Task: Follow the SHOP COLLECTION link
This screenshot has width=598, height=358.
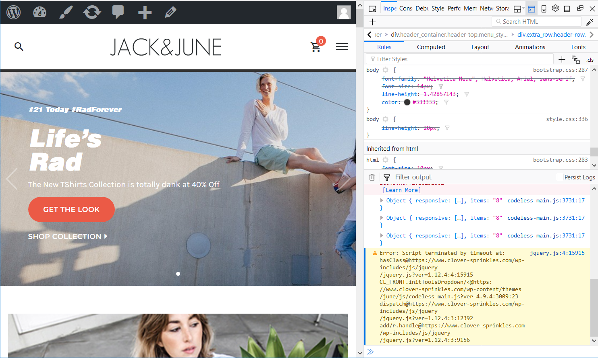Action: click(x=68, y=237)
